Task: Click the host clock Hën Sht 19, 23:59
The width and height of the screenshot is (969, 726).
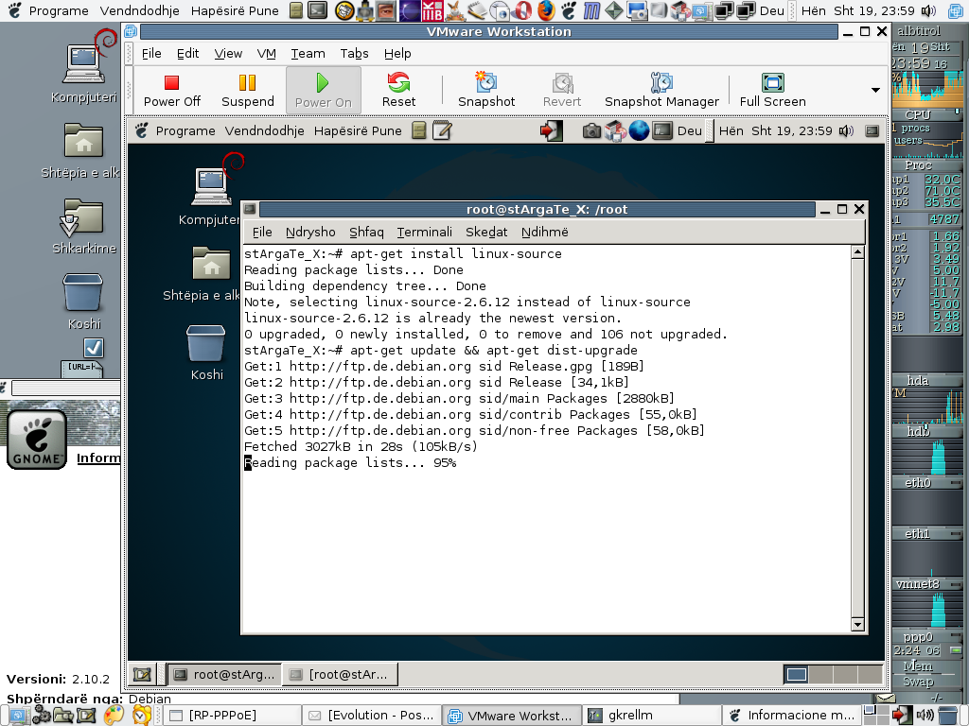Action: coord(857,10)
